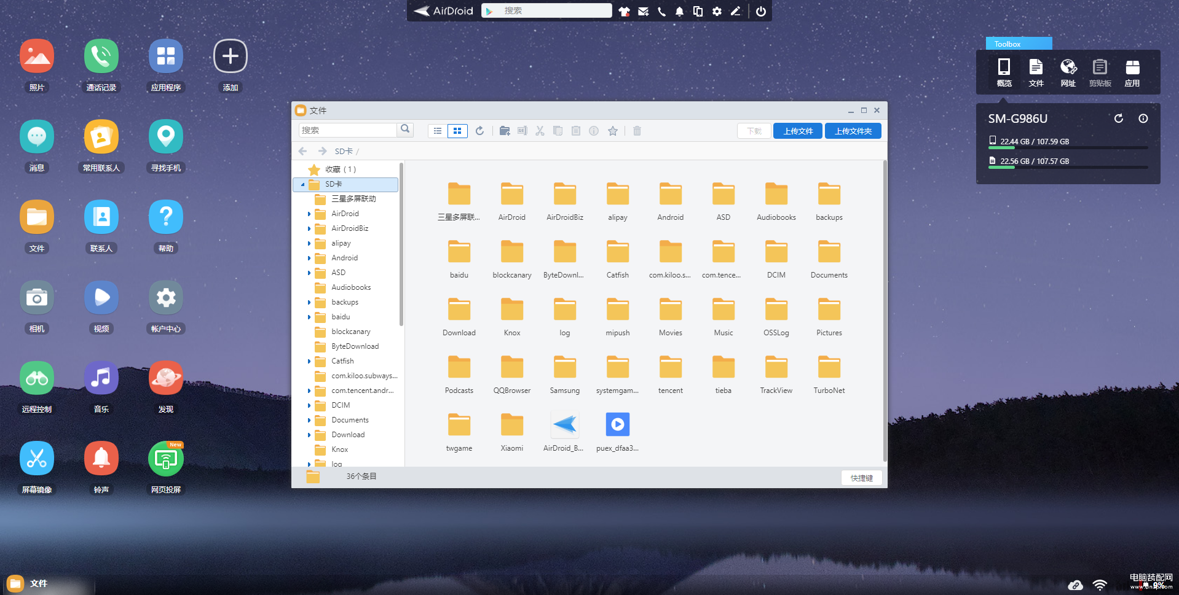1179x595 pixels.
Task: Open the 照片 photos desktop app
Action: coord(37,56)
